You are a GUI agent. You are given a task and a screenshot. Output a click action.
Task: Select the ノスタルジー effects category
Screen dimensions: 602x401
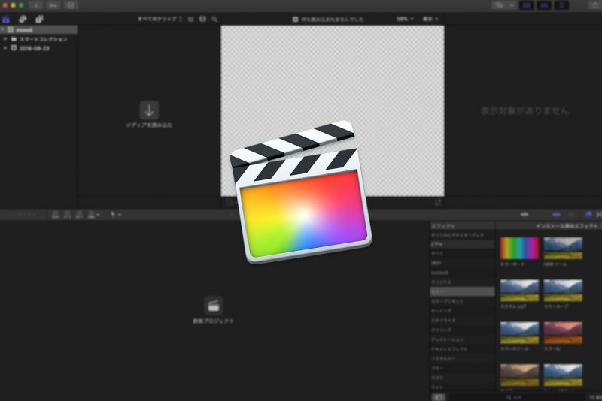462,359
